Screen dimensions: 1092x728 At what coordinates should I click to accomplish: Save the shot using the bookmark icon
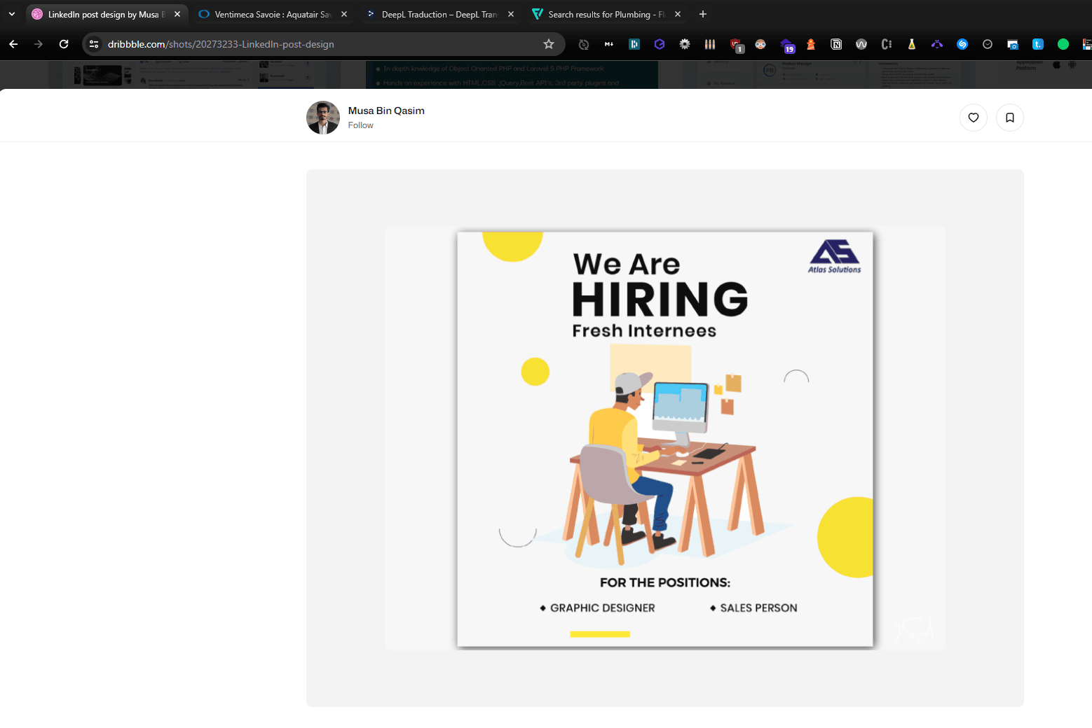pyautogui.click(x=1010, y=118)
